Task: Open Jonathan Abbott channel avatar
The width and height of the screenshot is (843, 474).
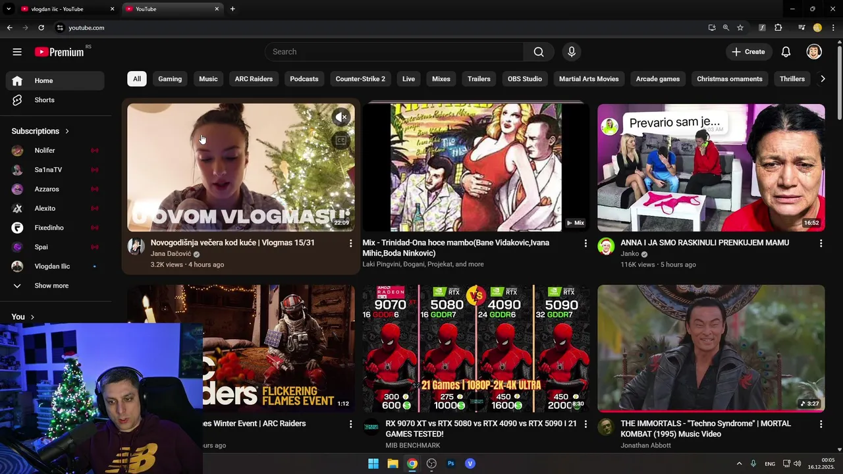Action: tap(606, 428)
